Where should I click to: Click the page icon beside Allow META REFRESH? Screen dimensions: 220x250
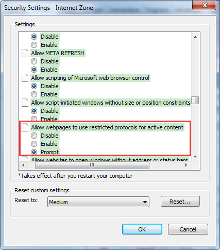coord(25,53)
